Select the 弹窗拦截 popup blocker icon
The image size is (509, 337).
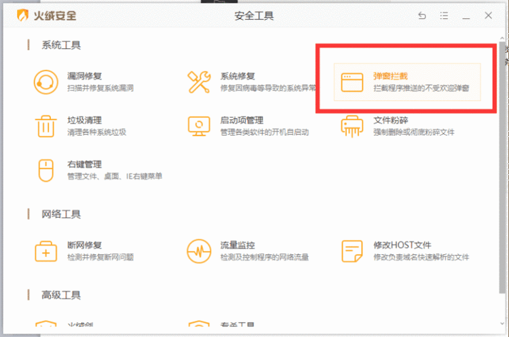353,82
